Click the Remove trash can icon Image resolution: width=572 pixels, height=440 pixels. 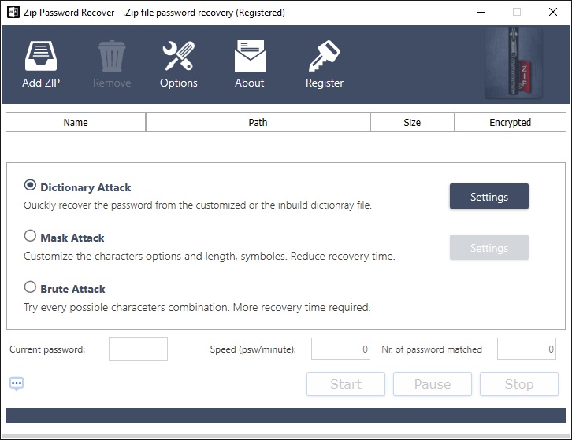coord(112,56)
